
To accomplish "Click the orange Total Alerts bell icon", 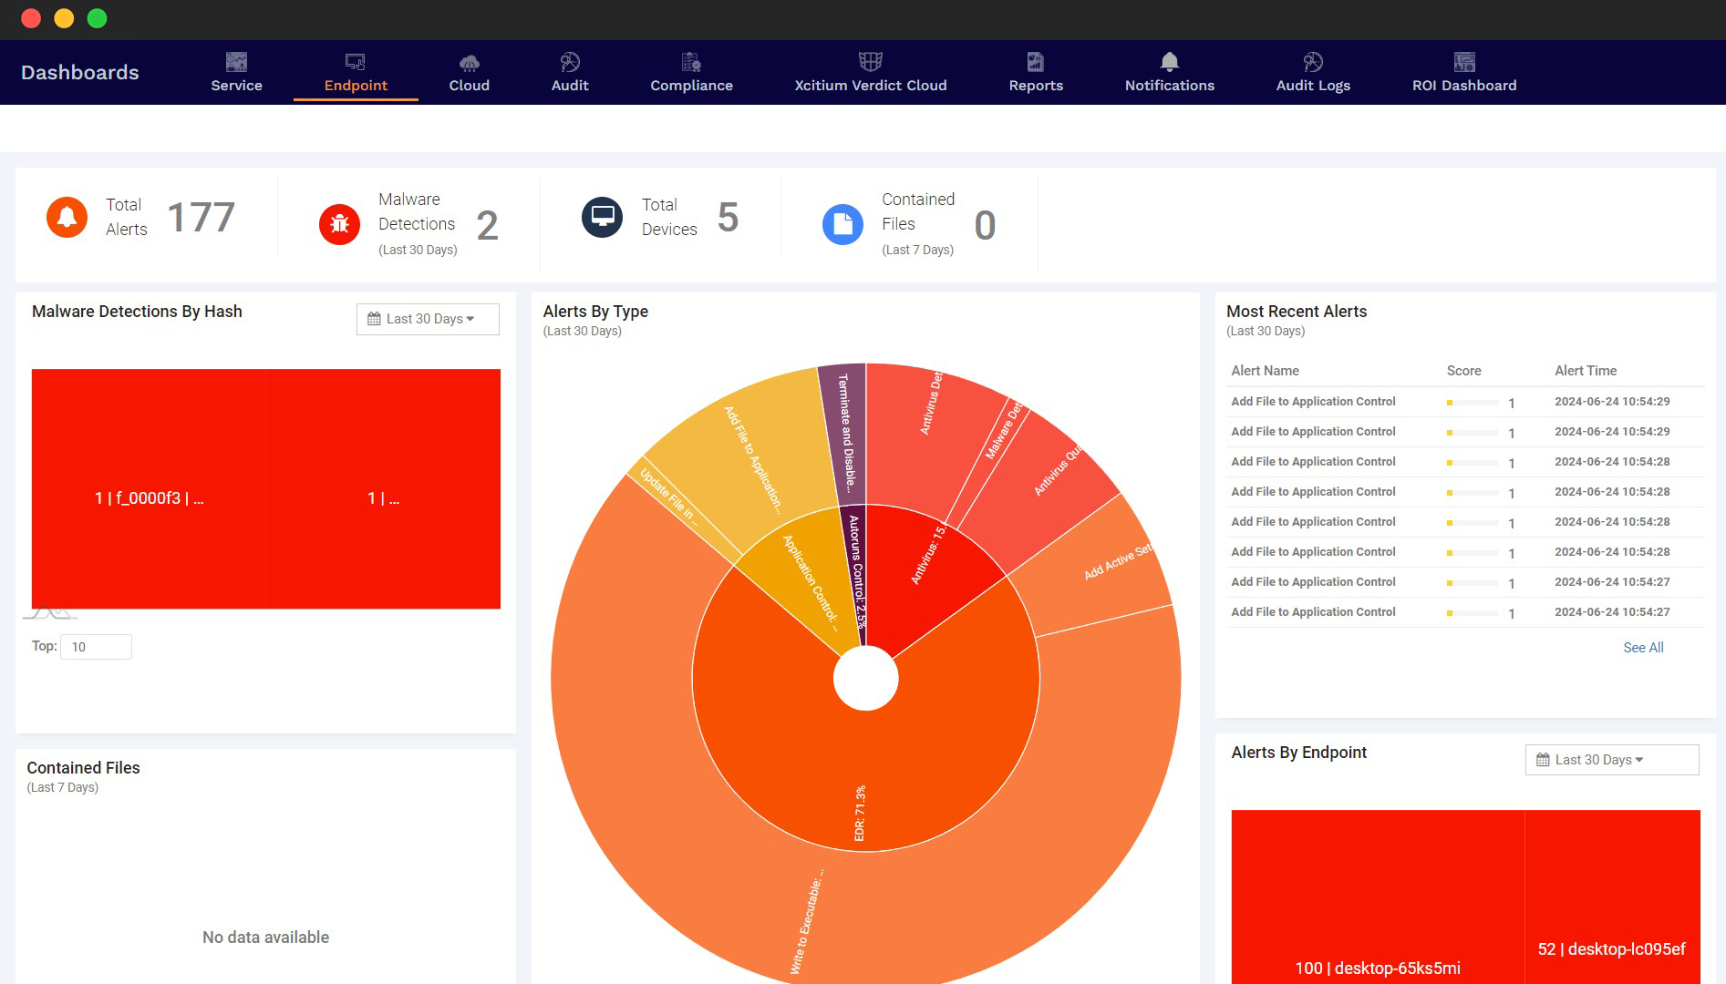I will pos(67,218).
